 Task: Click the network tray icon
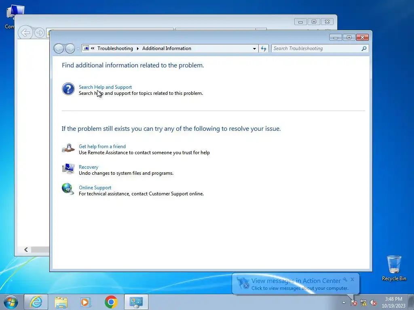point(363,302)
